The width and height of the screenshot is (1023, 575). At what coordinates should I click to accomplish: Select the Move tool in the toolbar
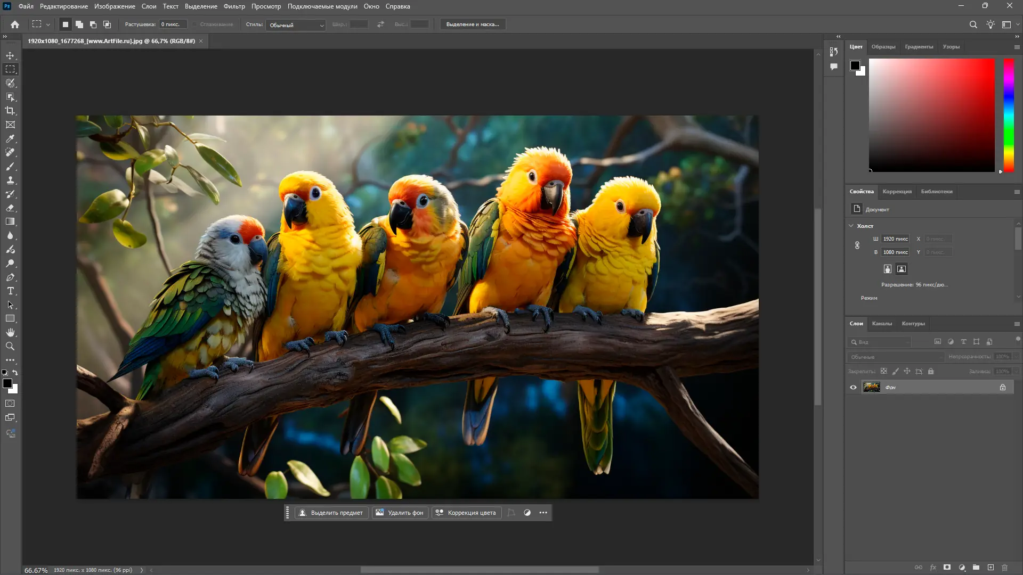click(10, 55)
